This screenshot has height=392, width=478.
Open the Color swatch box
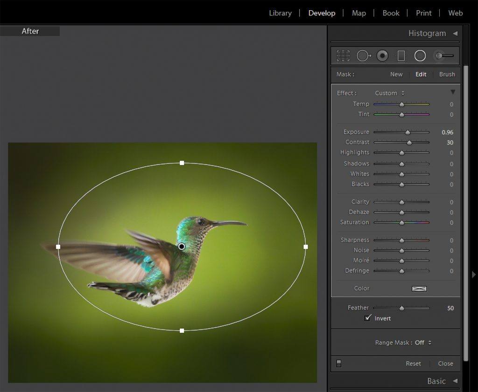tap(419, 289)
